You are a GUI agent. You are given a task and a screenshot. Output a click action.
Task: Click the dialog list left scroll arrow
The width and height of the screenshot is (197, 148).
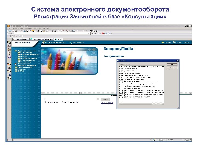pyautogui.click(x=120, y=103)
